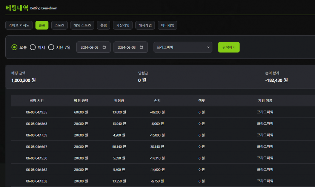Click the -15,800 원 profit cell

pos(157,135)
